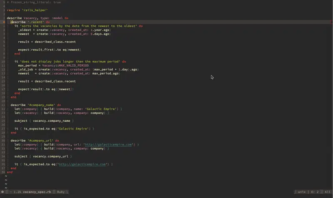Open galacticempire.com link in the is_expected line
The width and height of the screenshot is (333, 198).
(x=82, y=164)
